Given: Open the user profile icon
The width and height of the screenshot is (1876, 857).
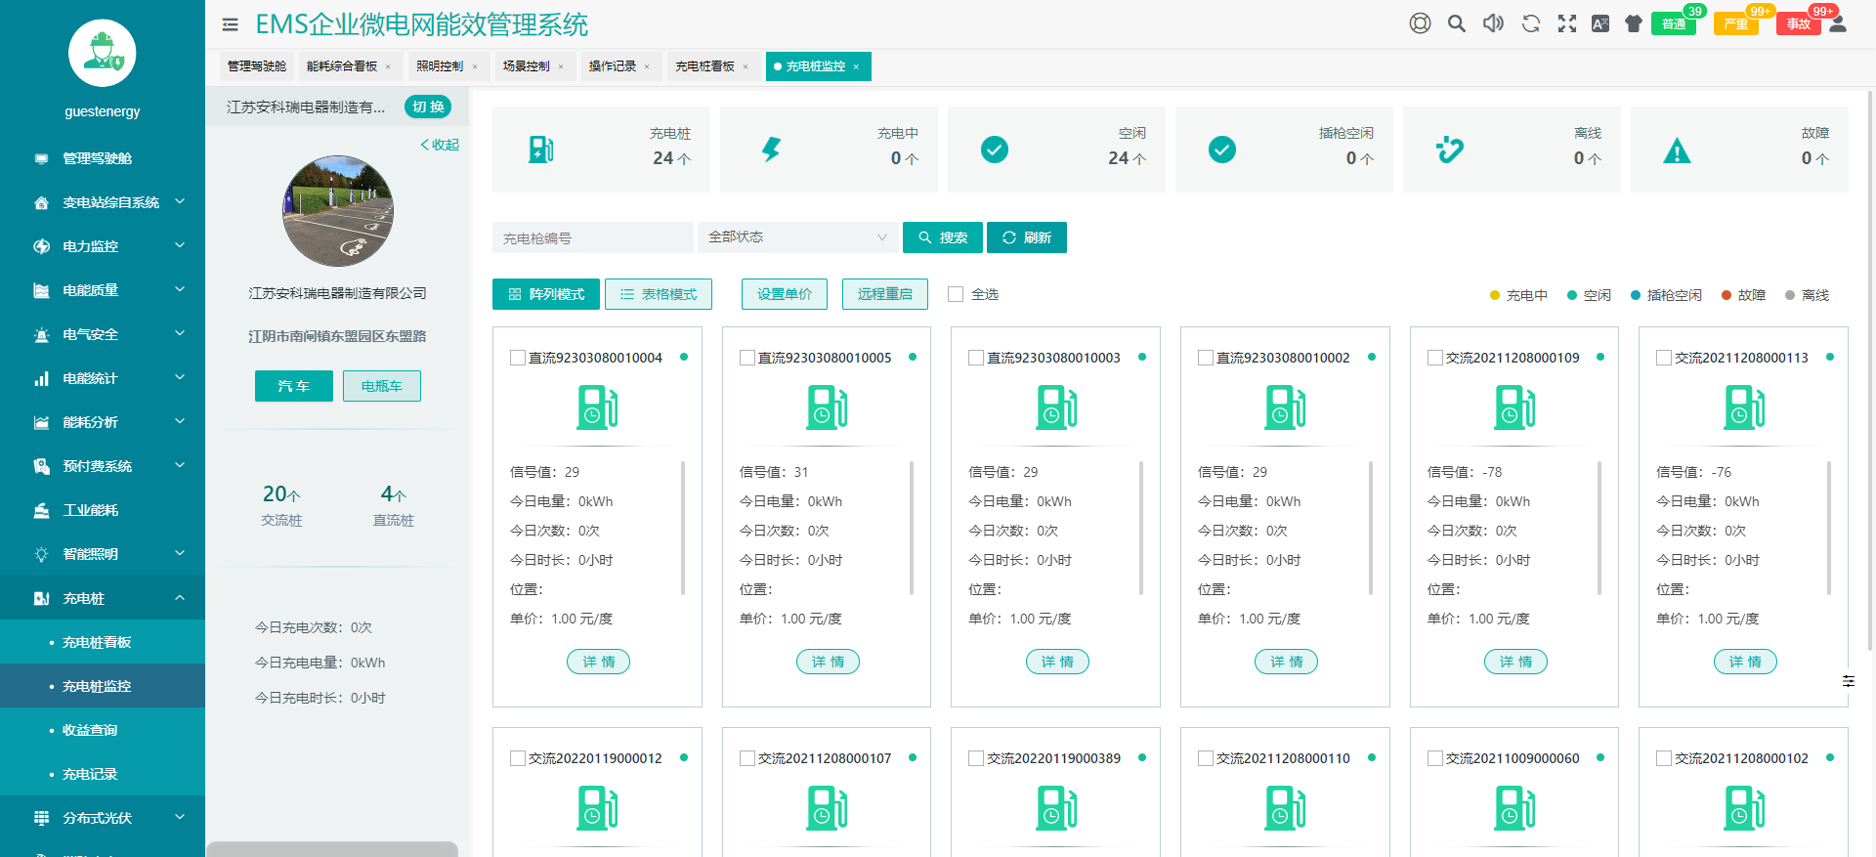Looking at the screenshot, I should coord(1838,23).
